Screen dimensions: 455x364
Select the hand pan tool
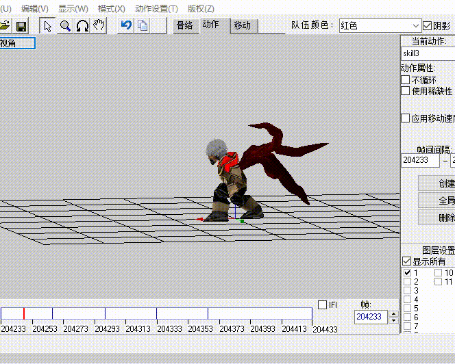(99, 26)
